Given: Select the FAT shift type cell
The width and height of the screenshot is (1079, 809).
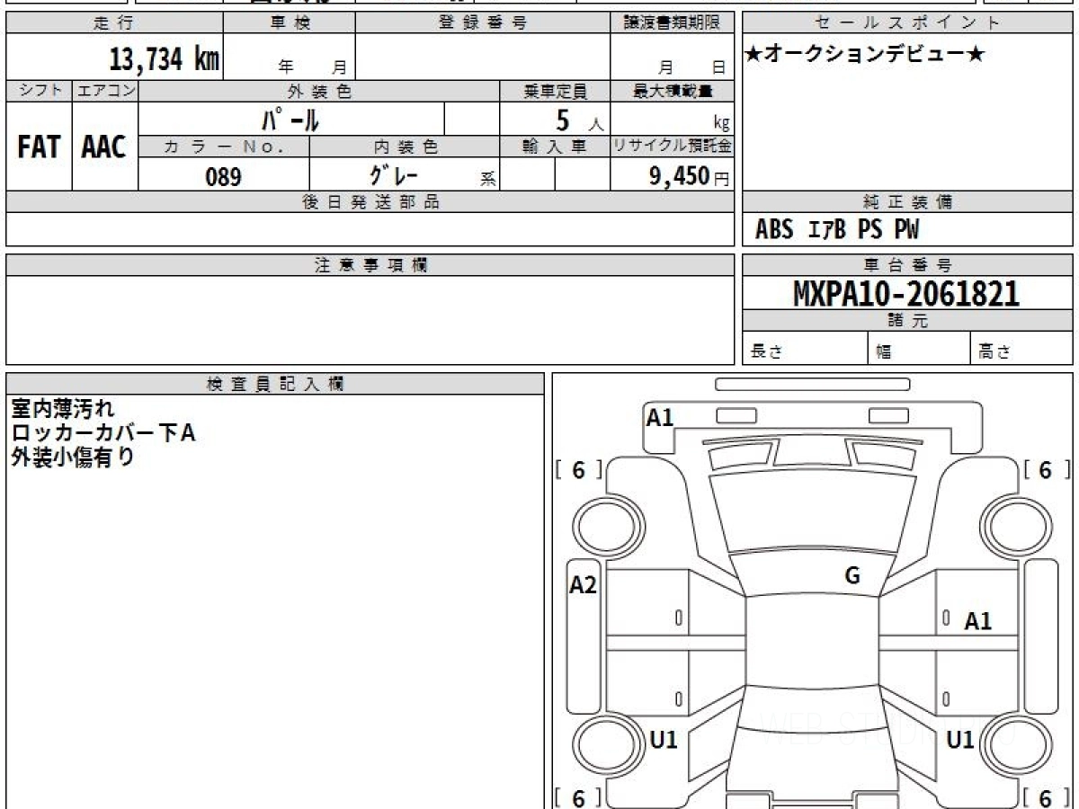Looking at the screenshot, I should [39, 147].
